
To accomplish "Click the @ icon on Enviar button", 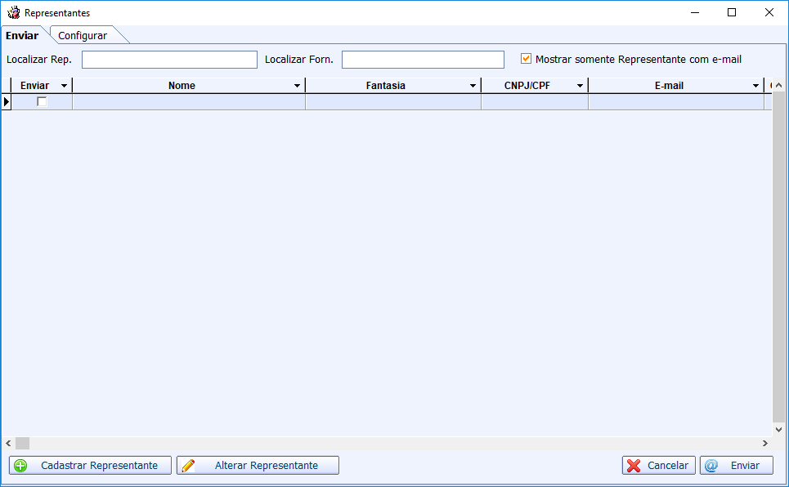I will (711, 466).
